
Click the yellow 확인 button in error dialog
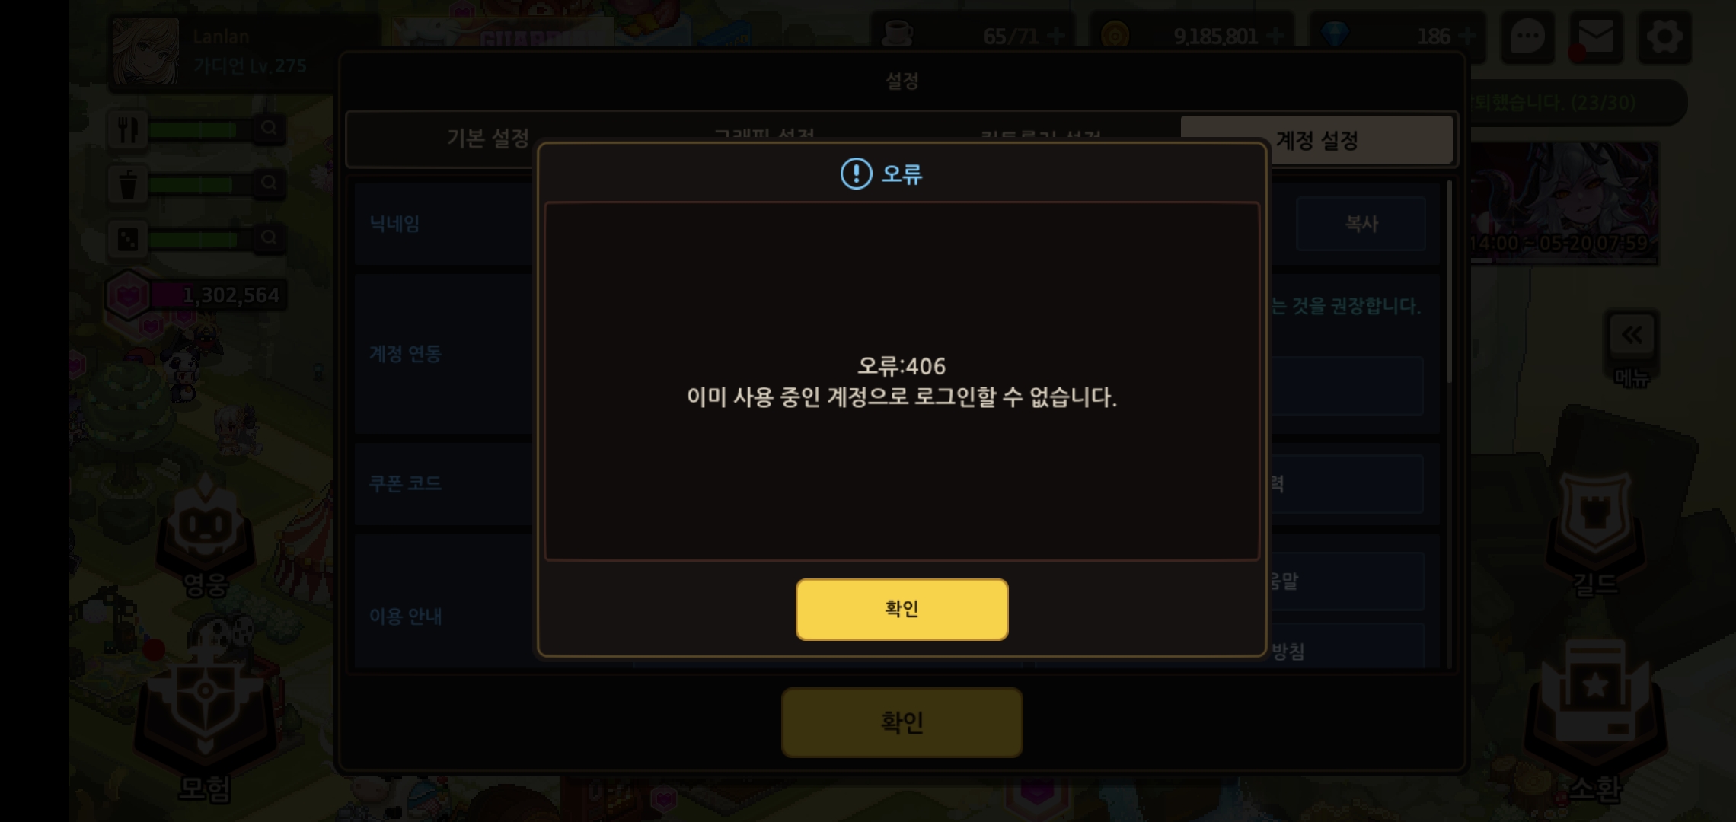[x=902, y=609]
